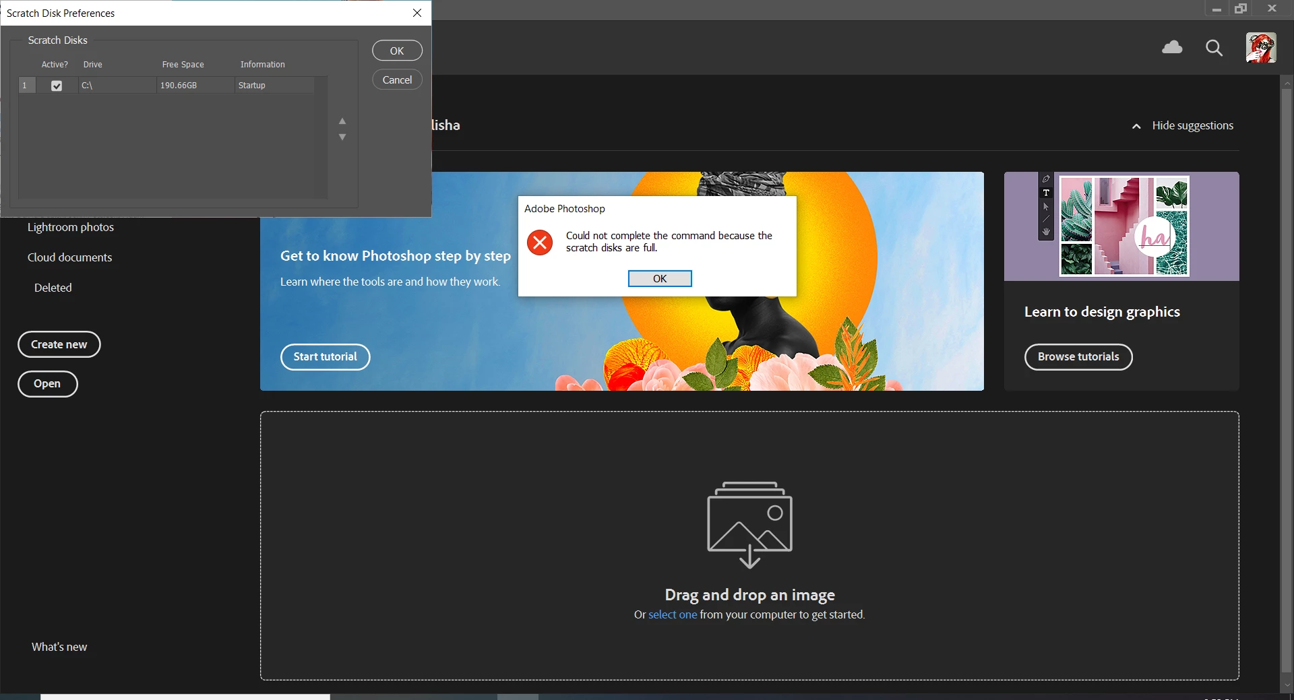Dismiss scratch disks full error with OK
Viewport: 1294px width, 700px height.
660,278
